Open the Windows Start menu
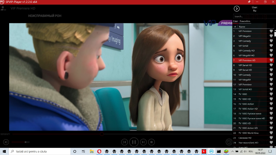The image size is (276, 155). point(4,151)
